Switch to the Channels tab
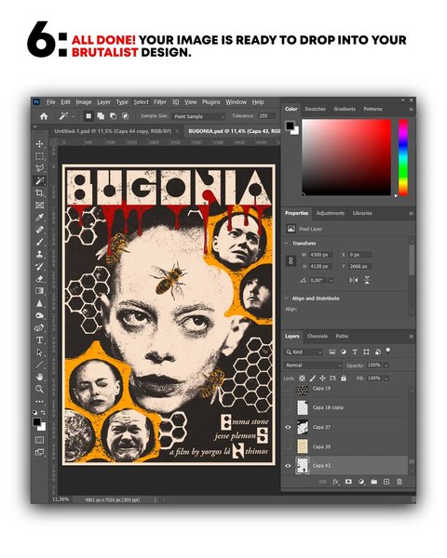Viewport: 447px width, 558px height. [318, 337]
